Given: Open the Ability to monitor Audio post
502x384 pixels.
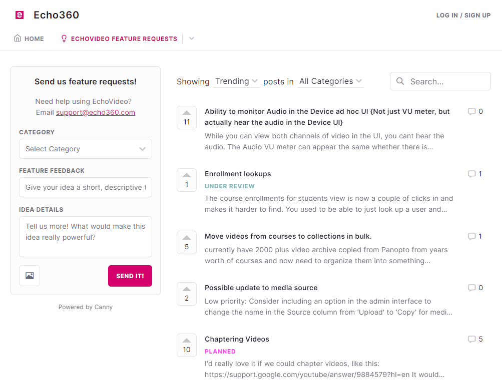Looking at the screenshot, I should point(327,117).
